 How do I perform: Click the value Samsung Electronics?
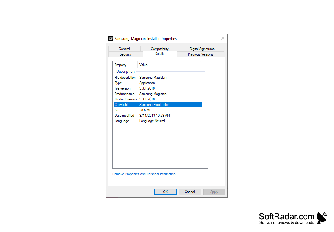tap(154, 105)
